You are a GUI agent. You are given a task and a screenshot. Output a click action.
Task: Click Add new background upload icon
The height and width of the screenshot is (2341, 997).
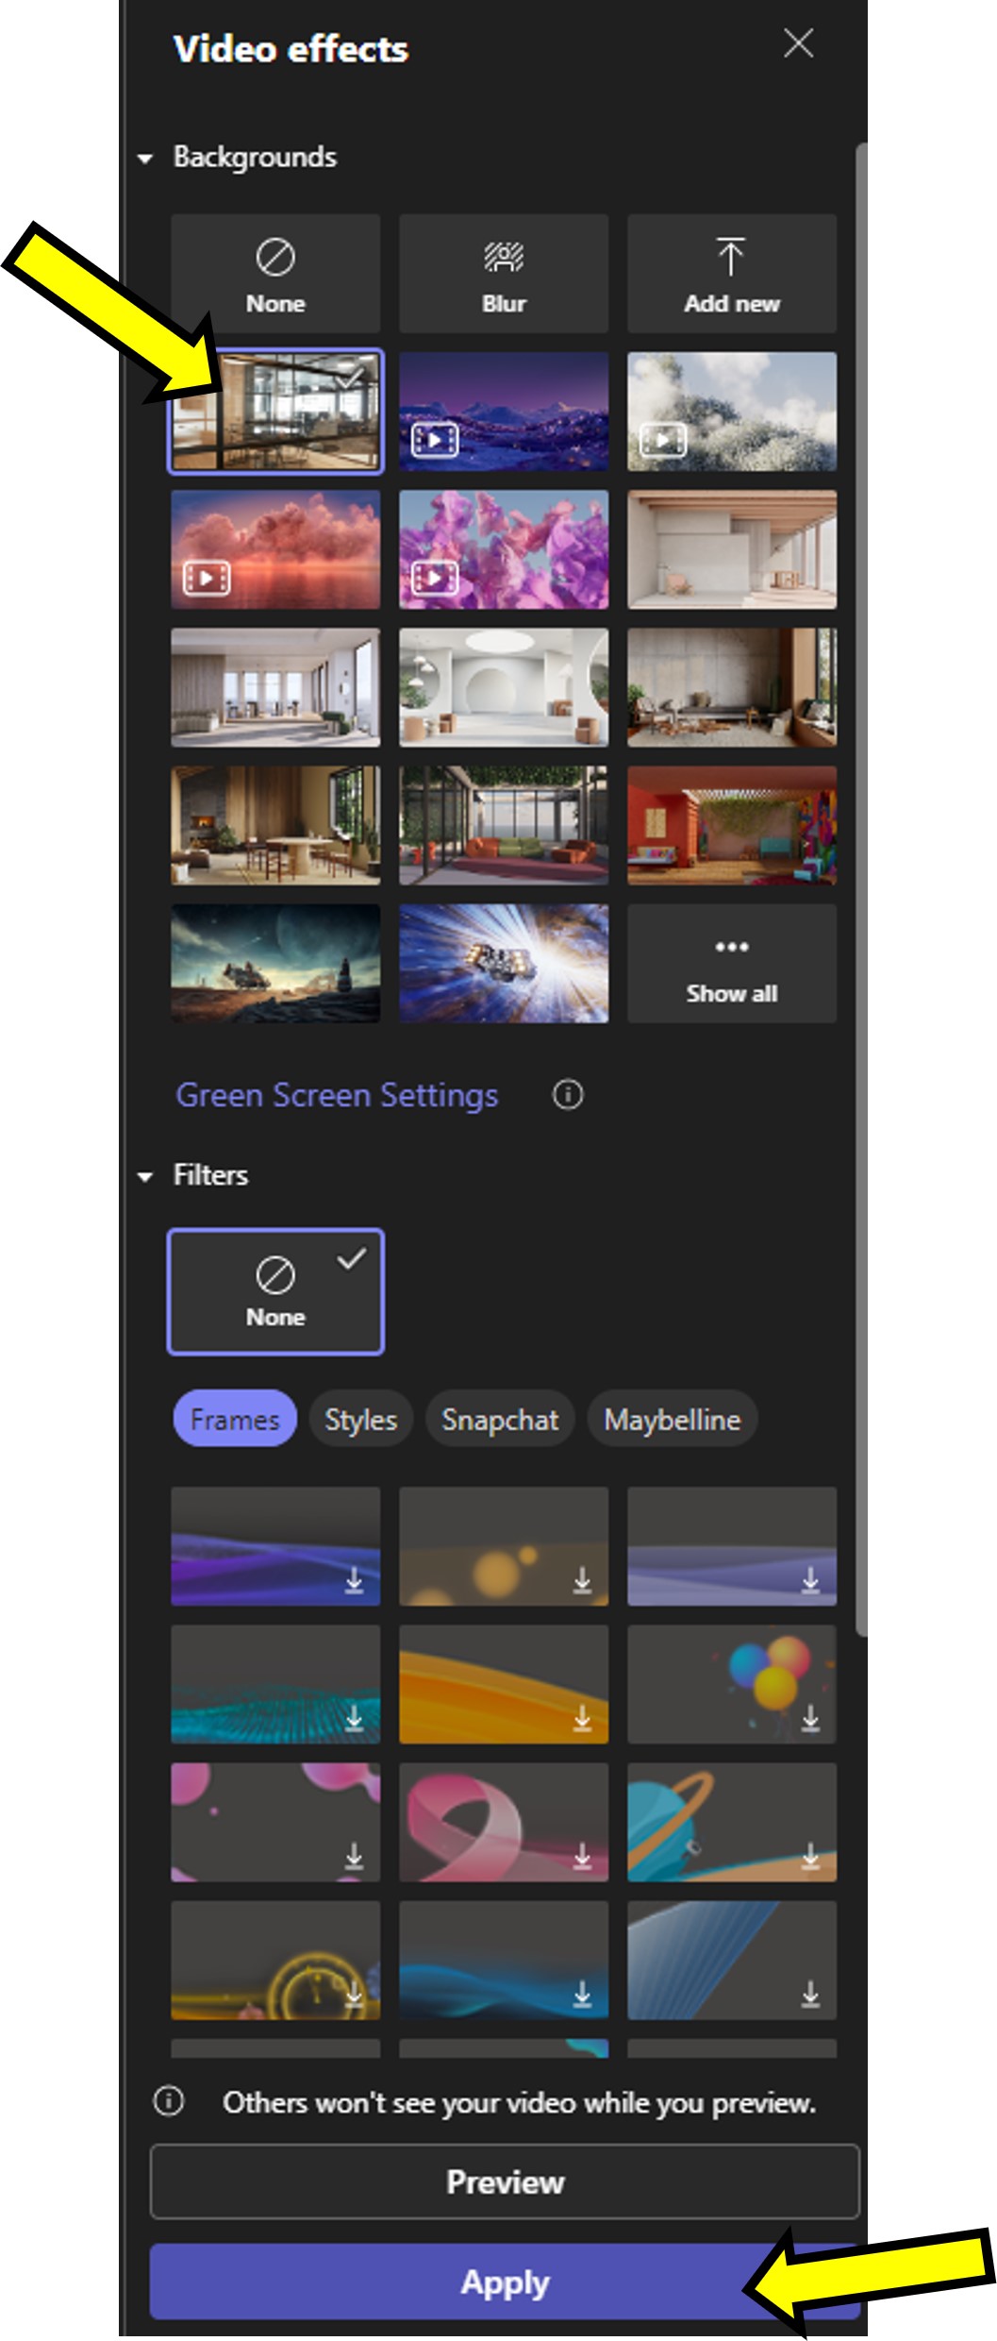pyautogui.click(x=731, y=274)
